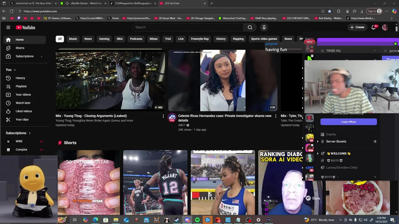This screenshot has height=224, width=399.
Task: Go to Shorts in the sidebar
Action: pyautogui.click(x=25, y=48)
